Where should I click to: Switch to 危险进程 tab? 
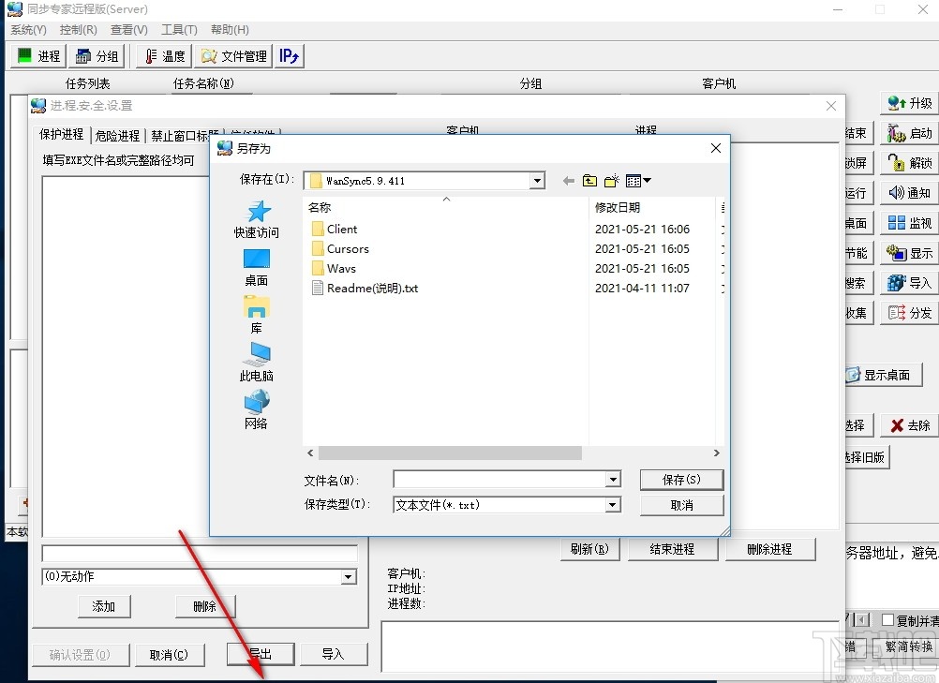[117, 136]
